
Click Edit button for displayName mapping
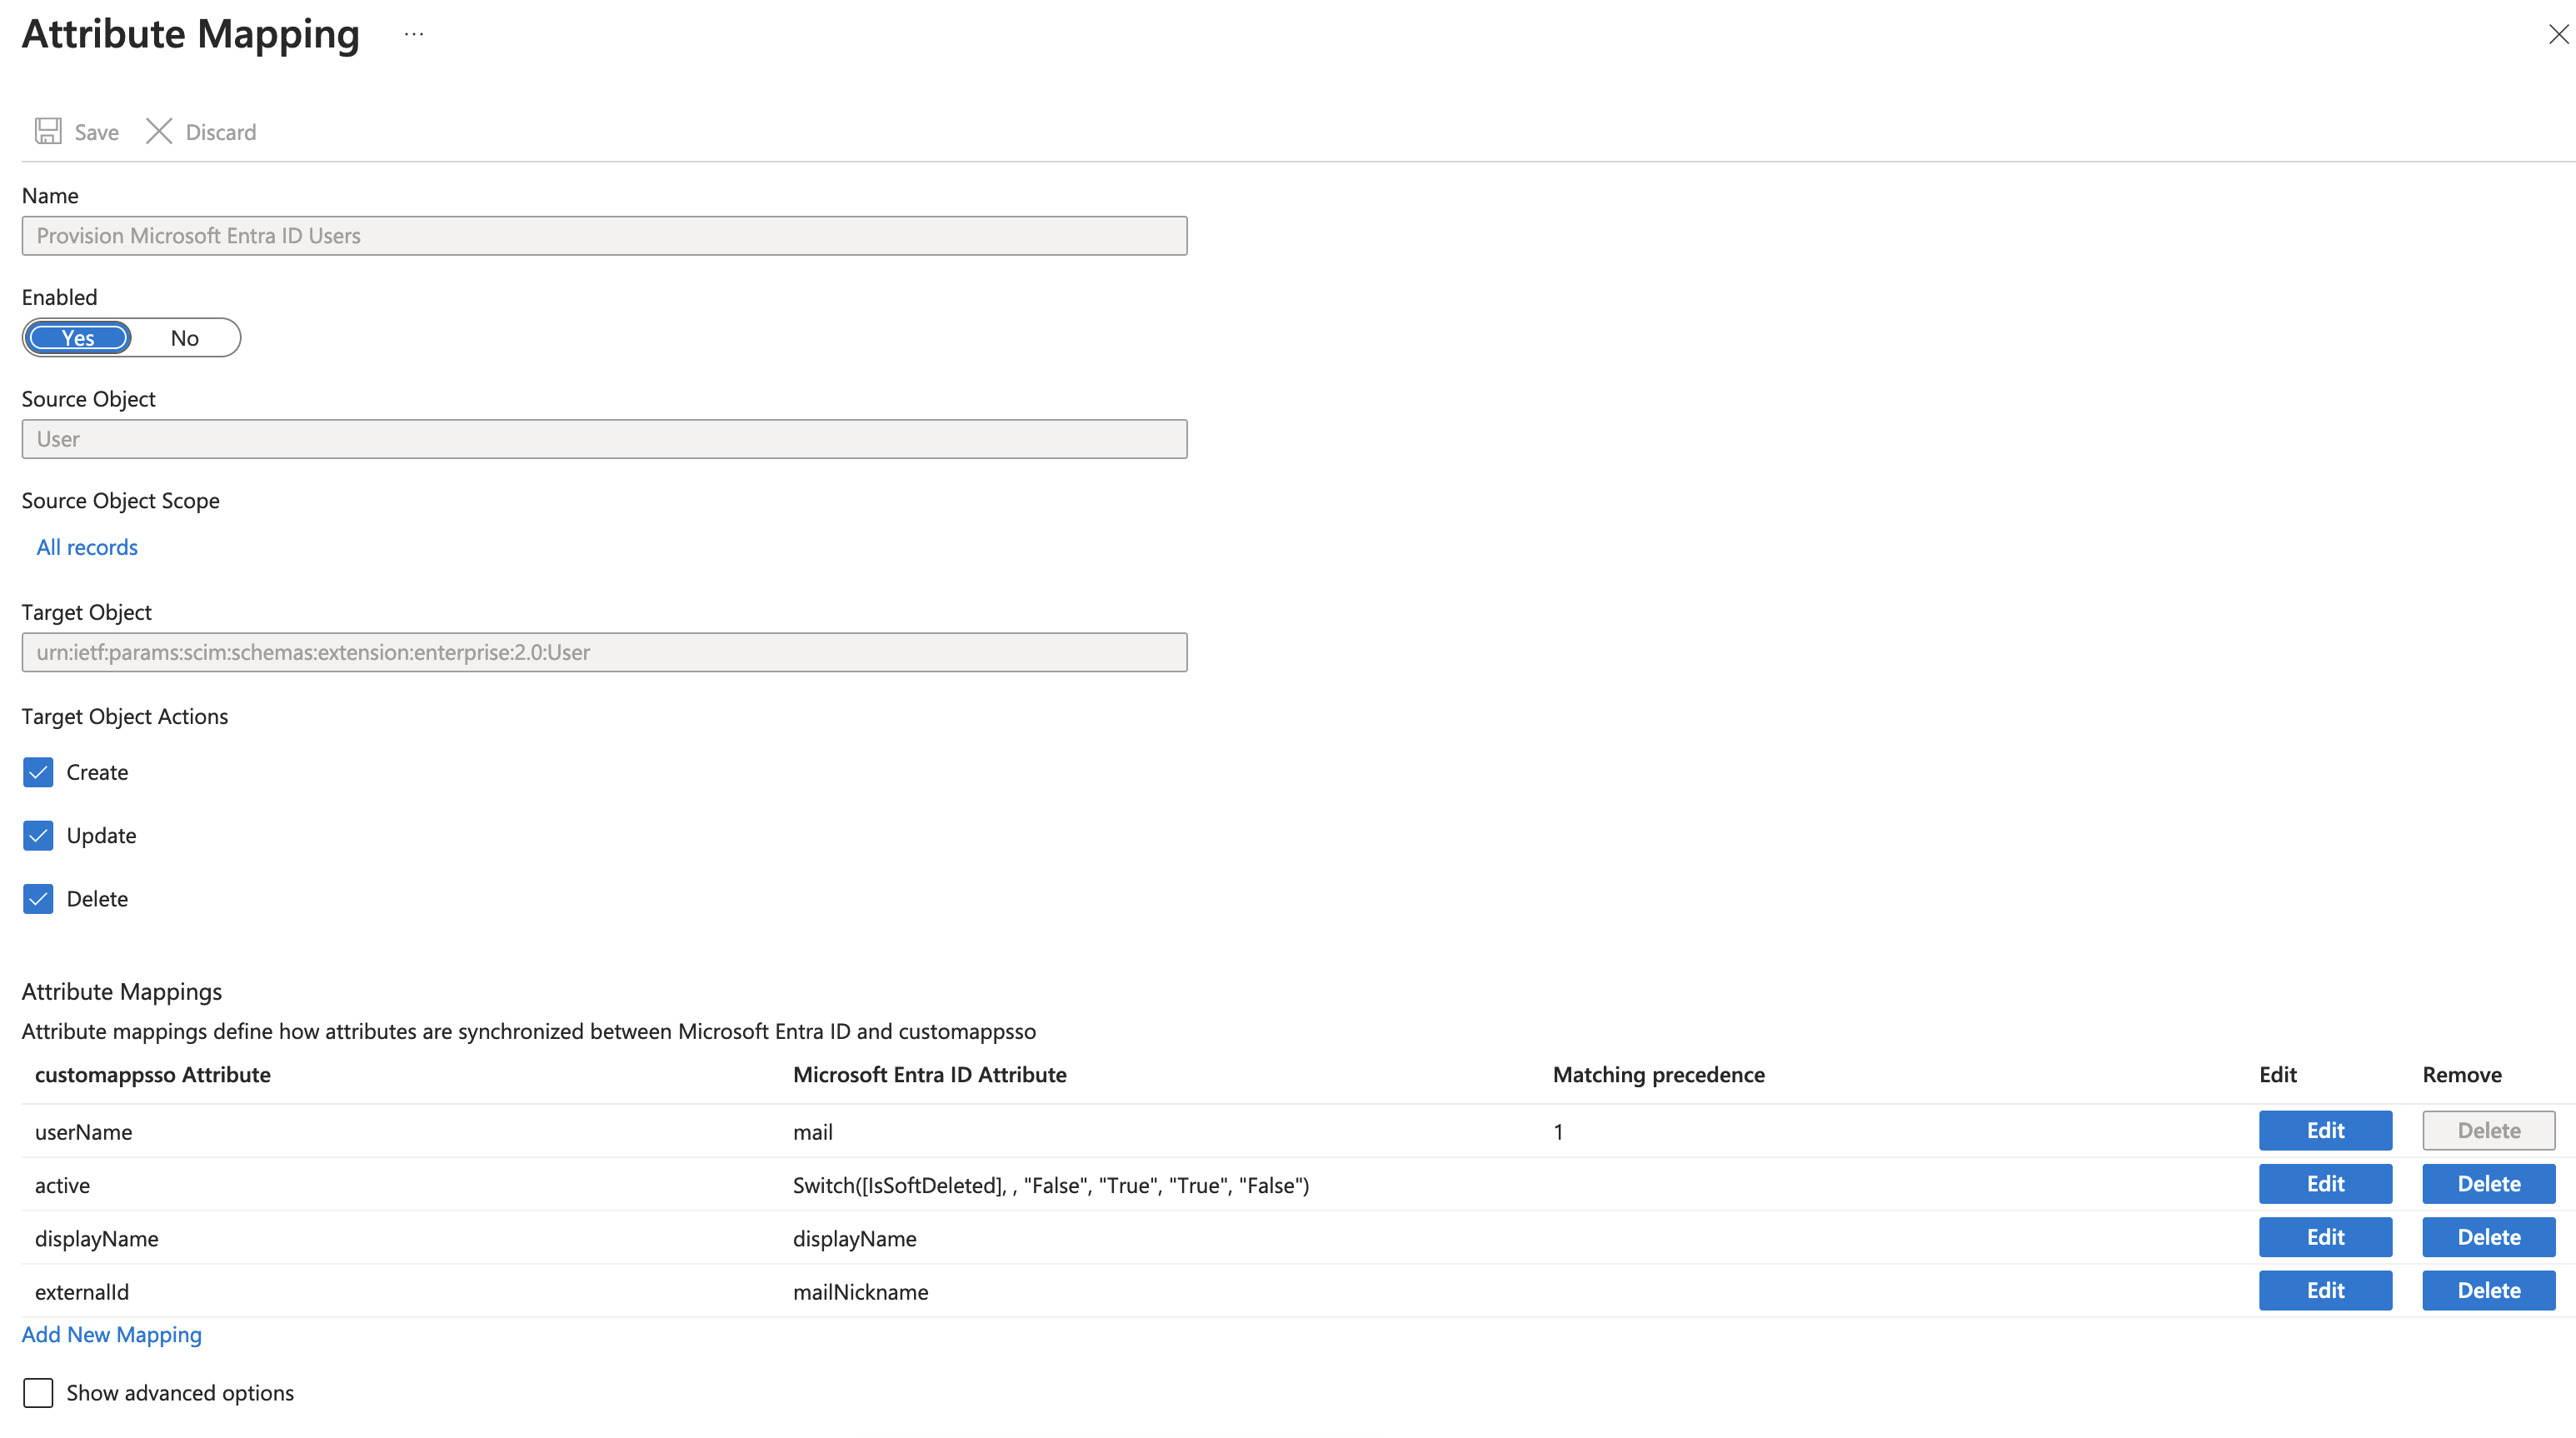(x=2324, y=1236)
